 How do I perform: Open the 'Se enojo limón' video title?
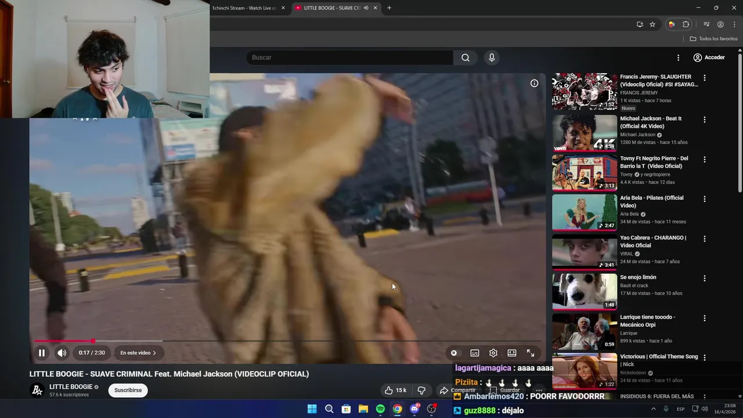pos(638,278)
